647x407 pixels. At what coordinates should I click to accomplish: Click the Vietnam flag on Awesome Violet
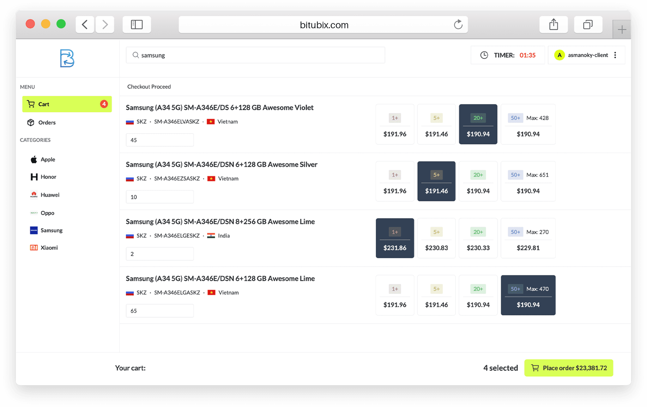(211, 122)
